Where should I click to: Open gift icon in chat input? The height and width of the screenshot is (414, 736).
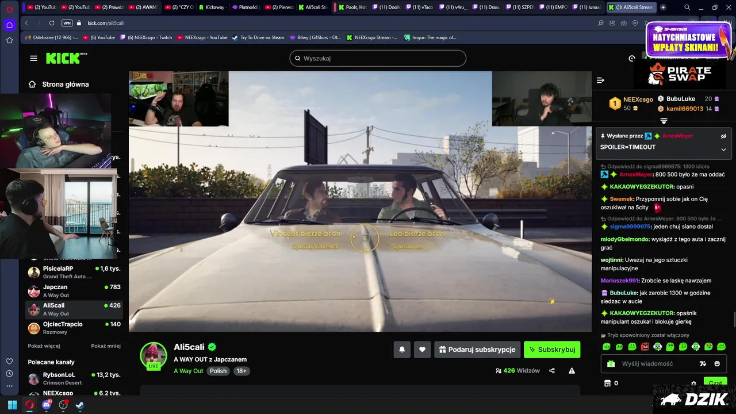pos(611,363)
